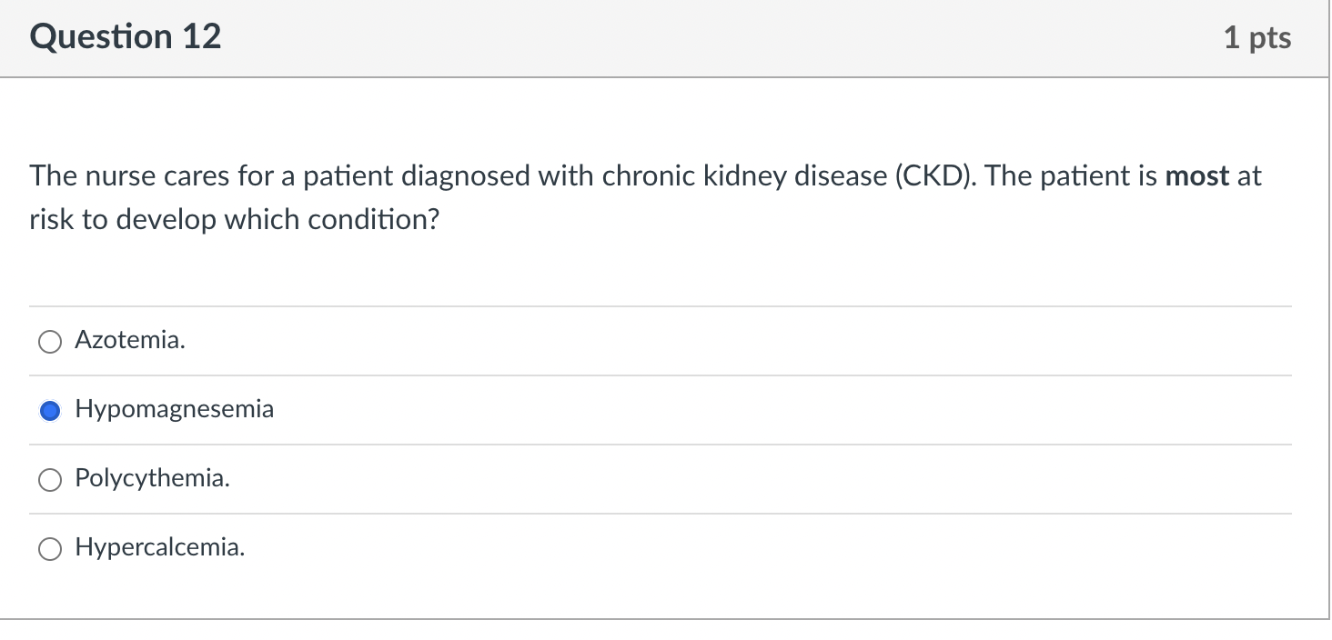Click empty space in the Hypercalcemia answer row
1332x640 pixels.
coord(728,549)
